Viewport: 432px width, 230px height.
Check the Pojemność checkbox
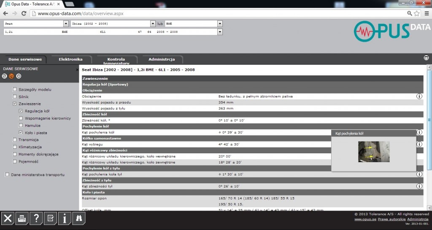[x=15, y=161]
